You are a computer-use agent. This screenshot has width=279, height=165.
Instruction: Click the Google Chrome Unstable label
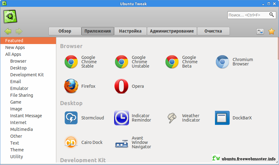pos(140,62)
